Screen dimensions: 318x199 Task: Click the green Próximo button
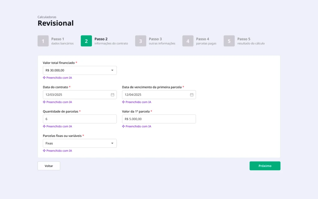point(265,166)
